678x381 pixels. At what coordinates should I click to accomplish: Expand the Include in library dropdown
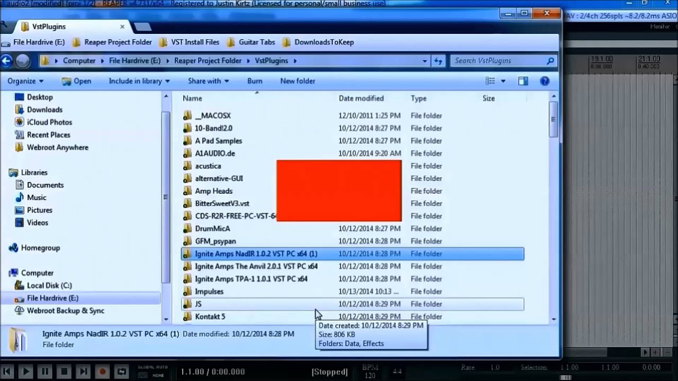139,81
